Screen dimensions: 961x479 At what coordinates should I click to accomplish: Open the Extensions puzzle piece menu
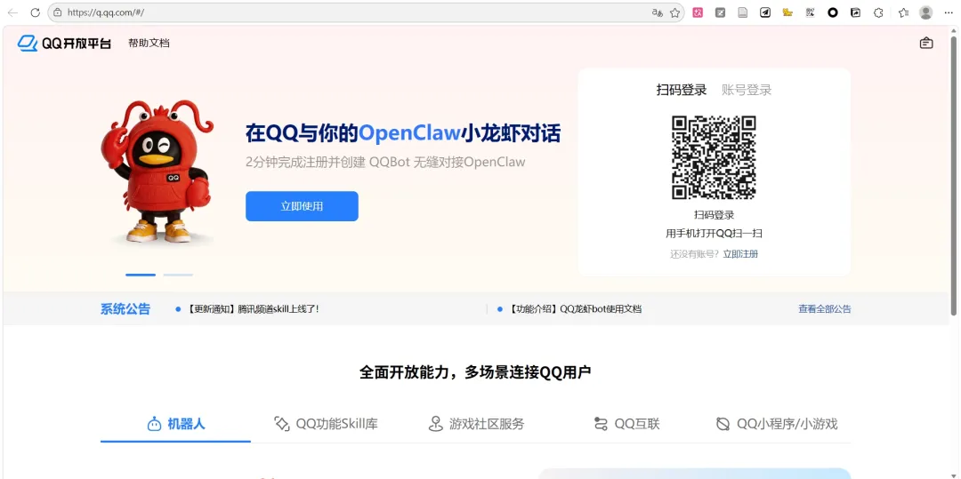click(x=878, y=12)
